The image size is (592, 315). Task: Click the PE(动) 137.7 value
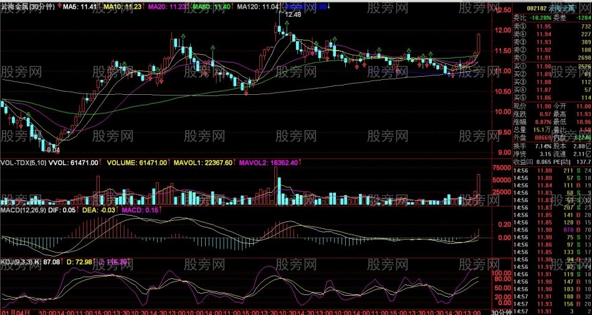point(584,162)
